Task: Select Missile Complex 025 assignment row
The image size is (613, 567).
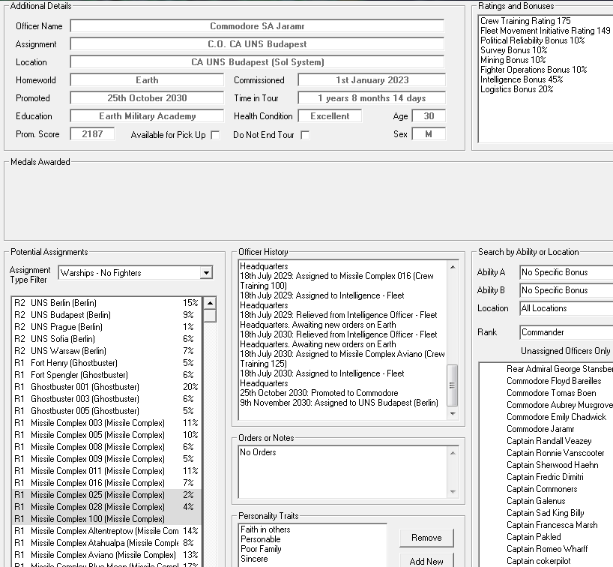Action: (x=106, y=495)
